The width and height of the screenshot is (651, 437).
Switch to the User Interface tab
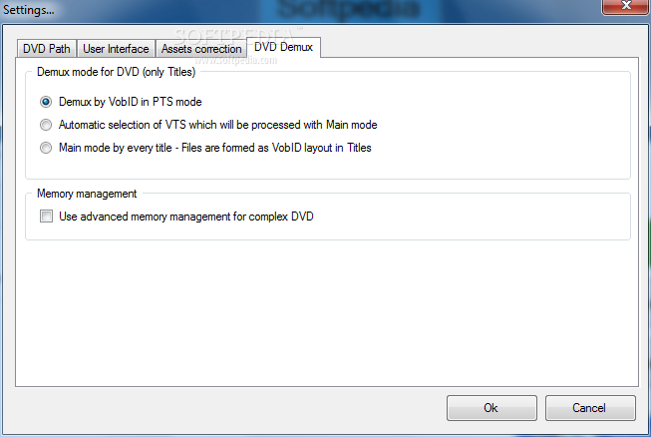(x=116, y=49)
